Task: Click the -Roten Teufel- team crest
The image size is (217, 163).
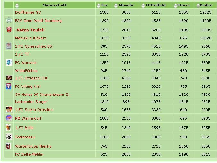Action: pos(9,30)
